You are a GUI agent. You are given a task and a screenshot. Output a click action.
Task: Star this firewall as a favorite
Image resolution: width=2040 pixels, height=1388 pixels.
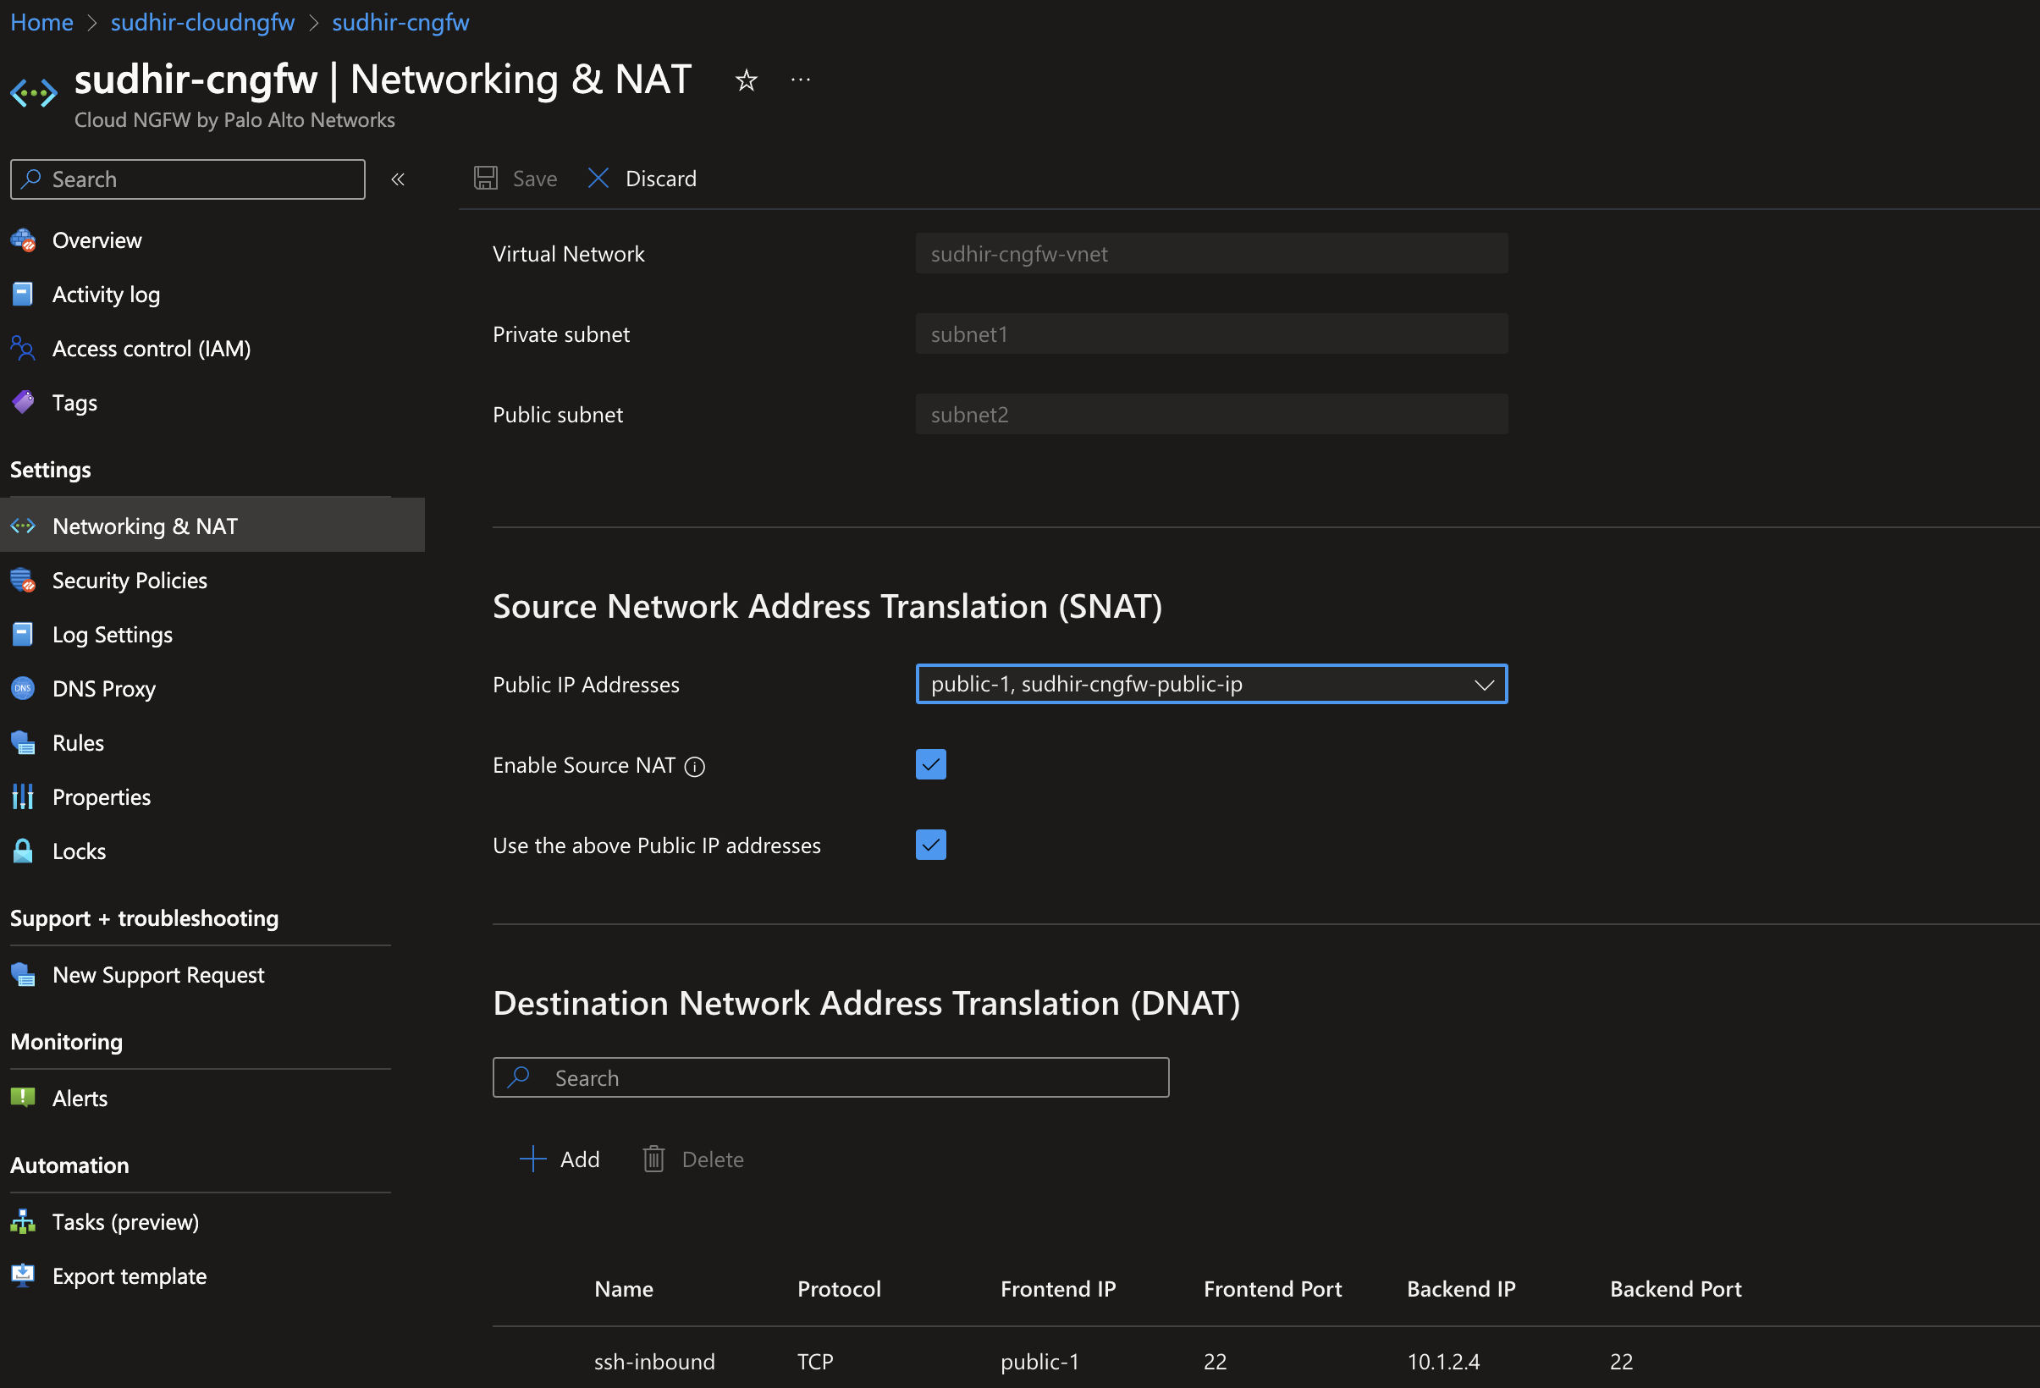pyautogui.click(x=745, y=80)
